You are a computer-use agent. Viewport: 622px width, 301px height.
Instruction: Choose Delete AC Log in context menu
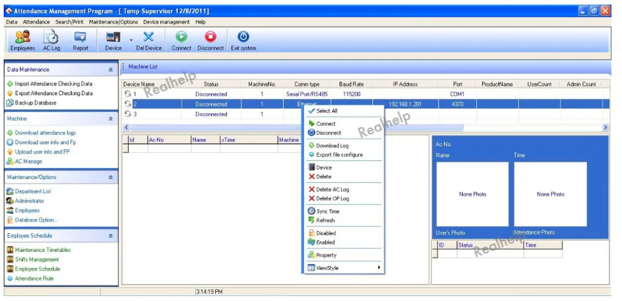(343, 189)
